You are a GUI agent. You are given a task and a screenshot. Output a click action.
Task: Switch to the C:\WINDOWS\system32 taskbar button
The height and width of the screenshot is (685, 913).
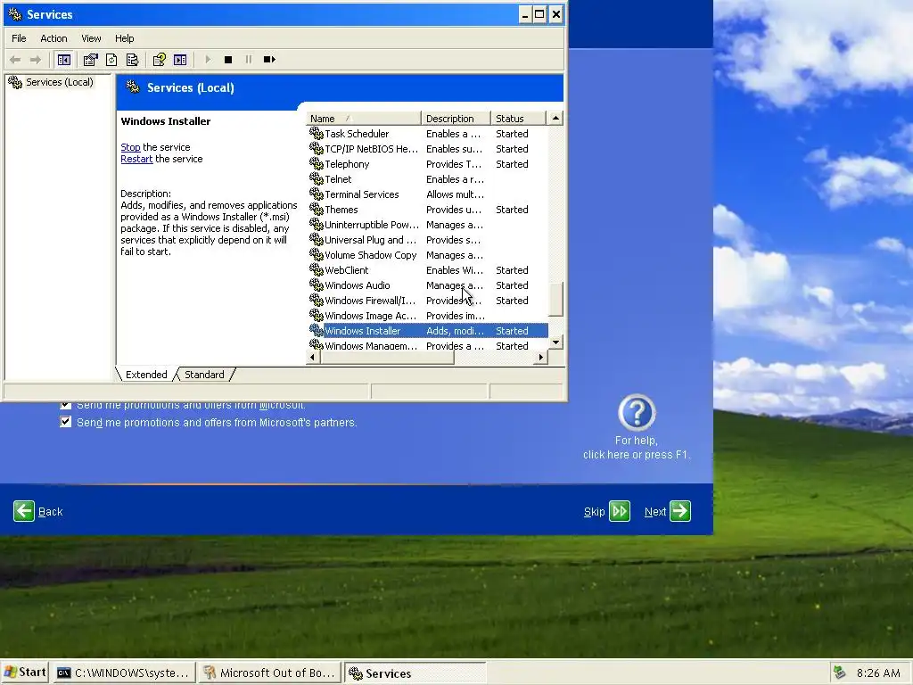point(123,673)
